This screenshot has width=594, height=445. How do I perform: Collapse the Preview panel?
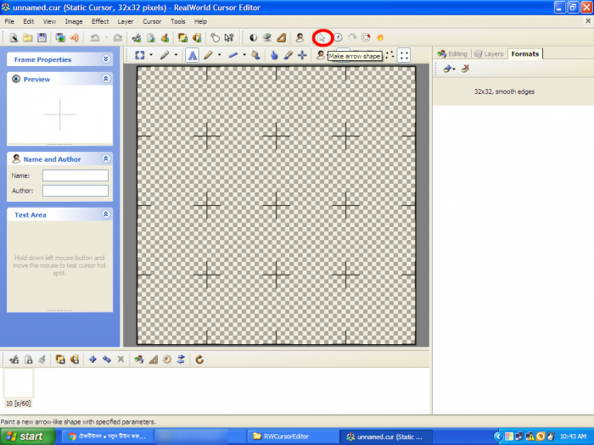106,79
